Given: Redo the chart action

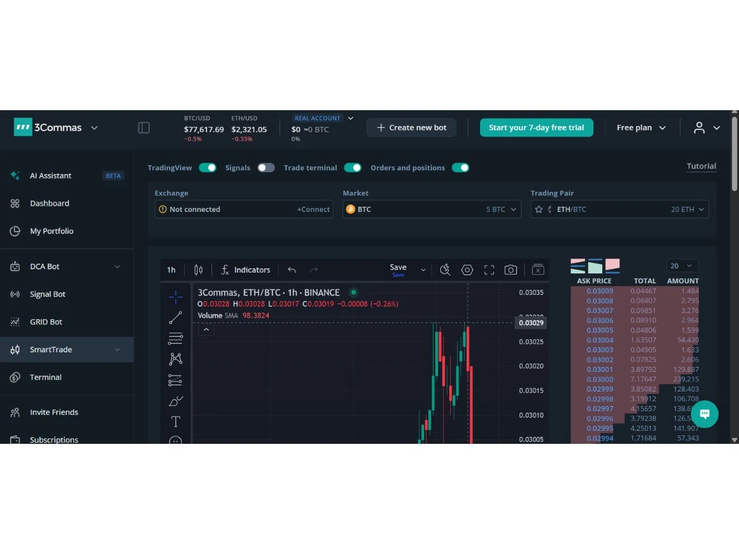Looking at the screenshot, I should (x=314, y=270).
